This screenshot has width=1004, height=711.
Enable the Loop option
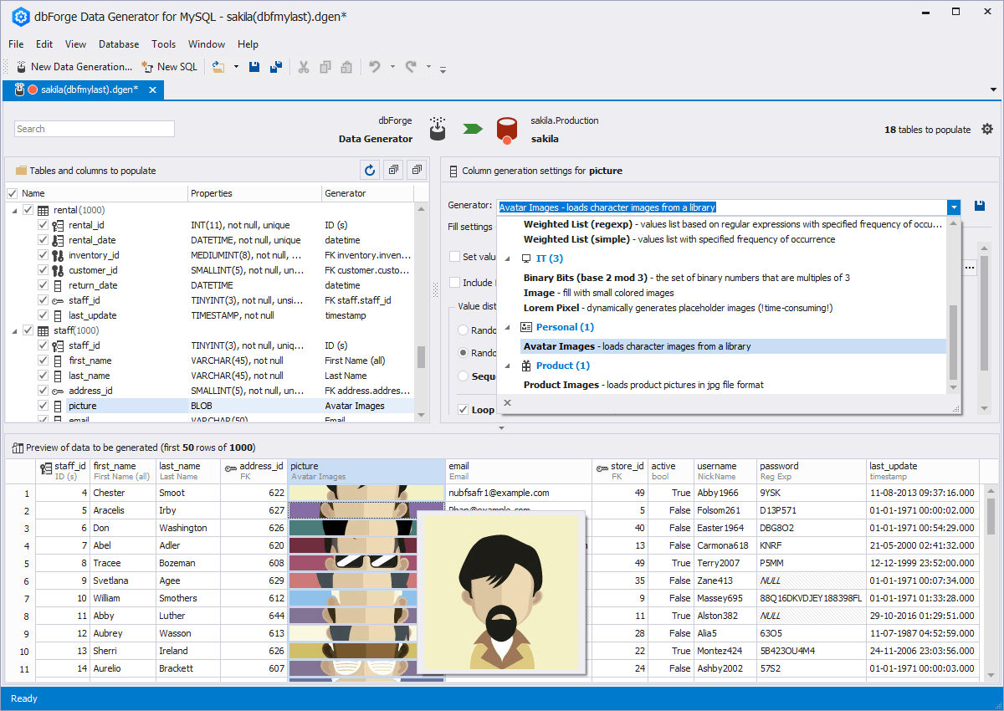(x=463, y=409)
